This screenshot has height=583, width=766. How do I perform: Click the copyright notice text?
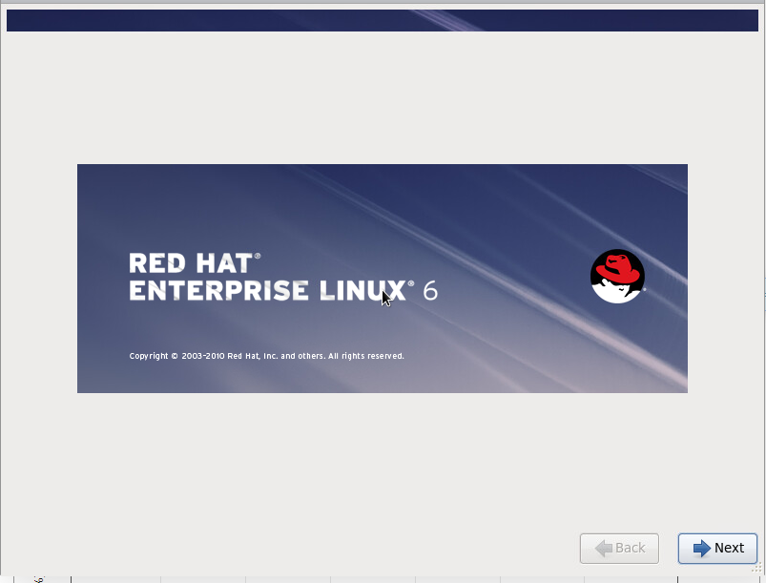click(267, 355)
